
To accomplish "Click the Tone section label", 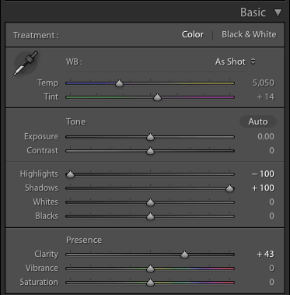I will click(x=75, y=121).
